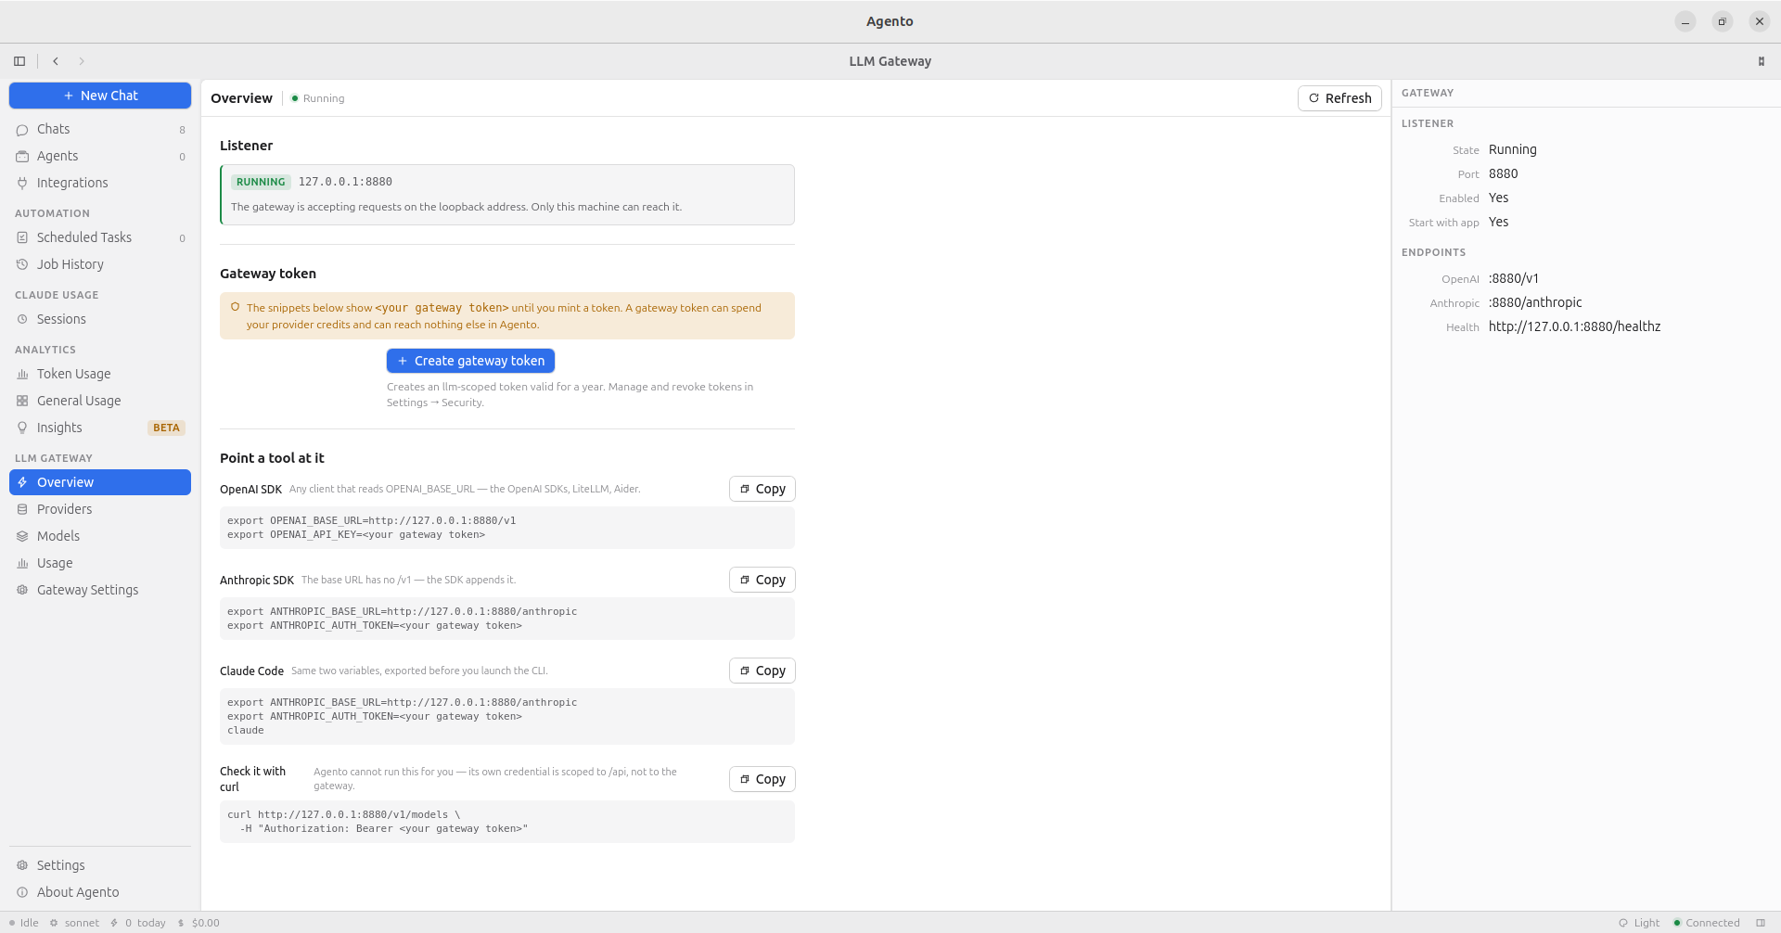This screenshot has width=1781, height=933.
Task: Open About Agento
Action: tap(100, 892)
